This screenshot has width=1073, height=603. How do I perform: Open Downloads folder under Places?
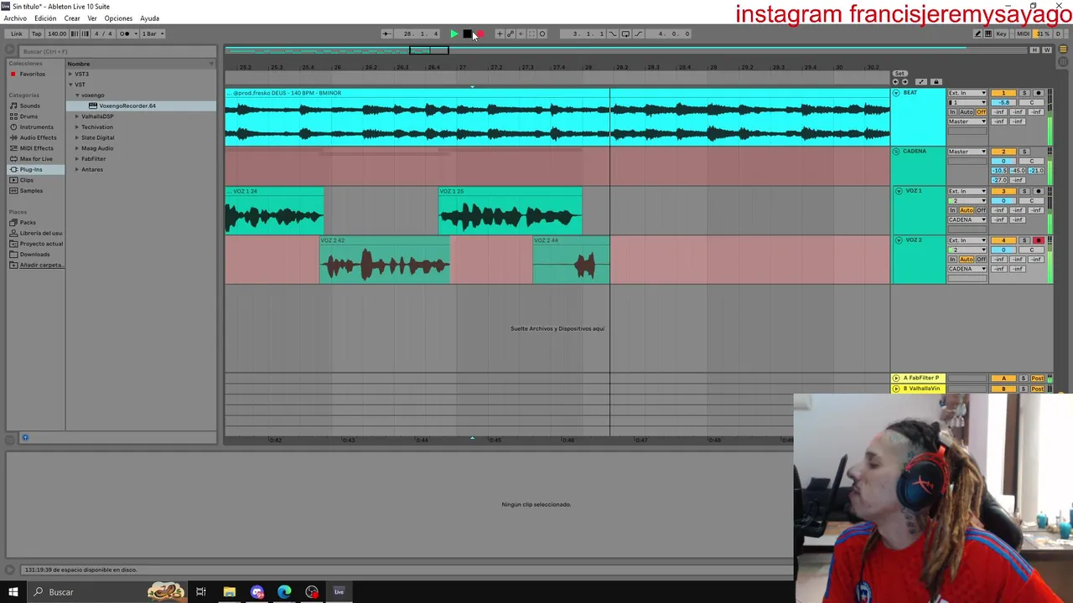(34, 255)
